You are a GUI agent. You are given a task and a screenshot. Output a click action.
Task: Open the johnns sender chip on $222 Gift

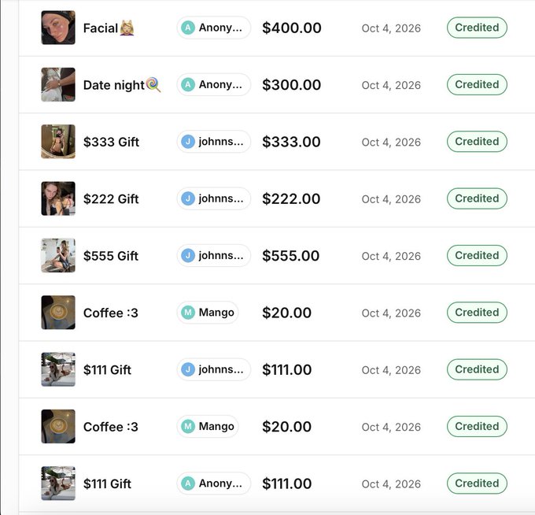213,198
